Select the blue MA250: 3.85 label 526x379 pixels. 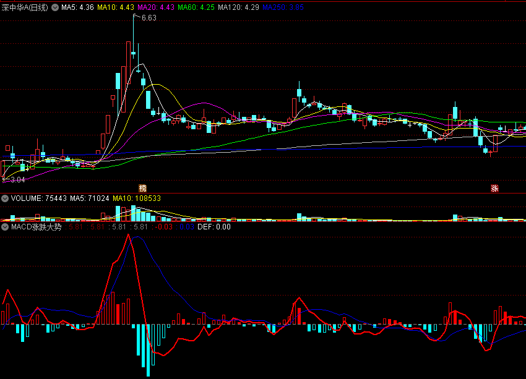point(283,7)
